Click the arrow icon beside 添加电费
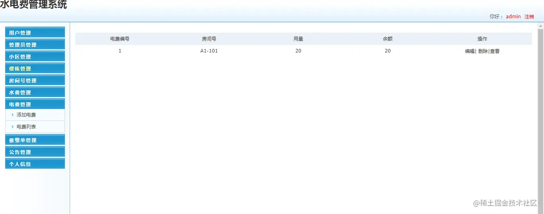 [x=13, y=115]
